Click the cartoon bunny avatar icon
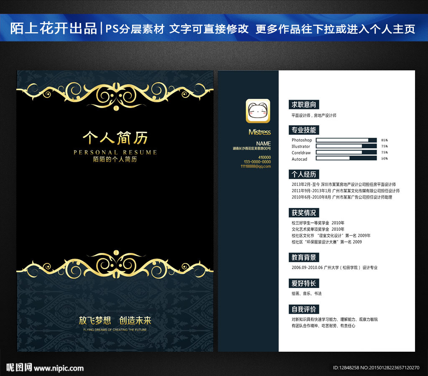 pos(257,111)
